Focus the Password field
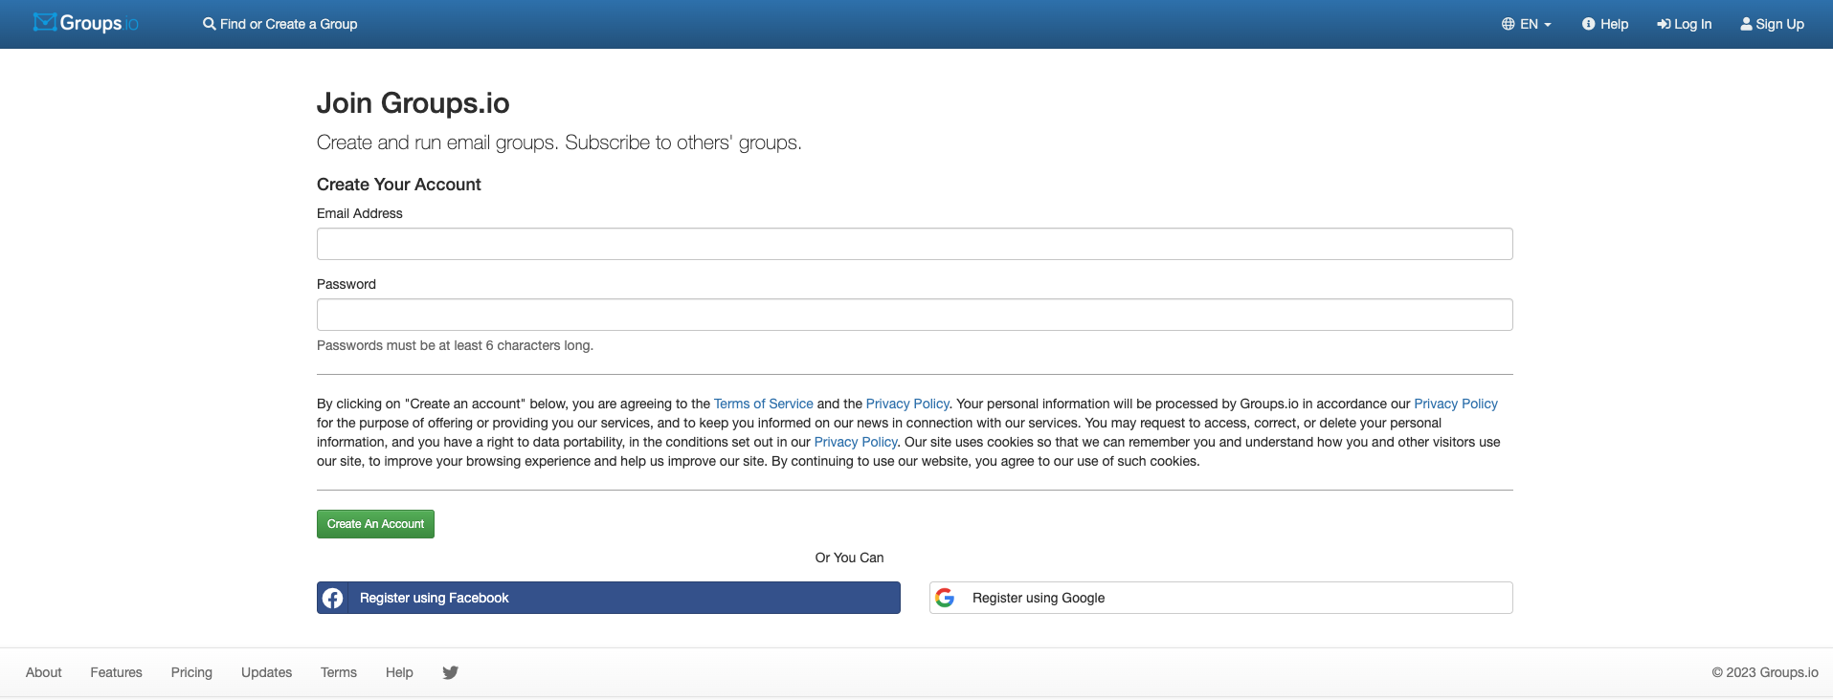 tap(914, 315)
